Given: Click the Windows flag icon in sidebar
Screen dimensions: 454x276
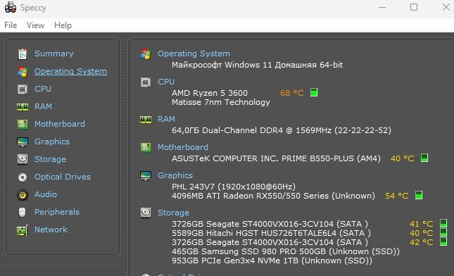Looking at the screenshot, I should tap(23, 72).
